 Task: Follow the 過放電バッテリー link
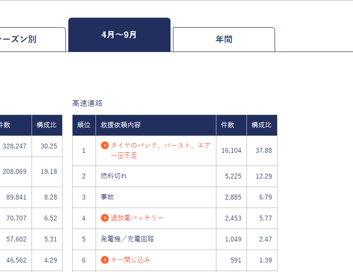(x=137, y=218)
